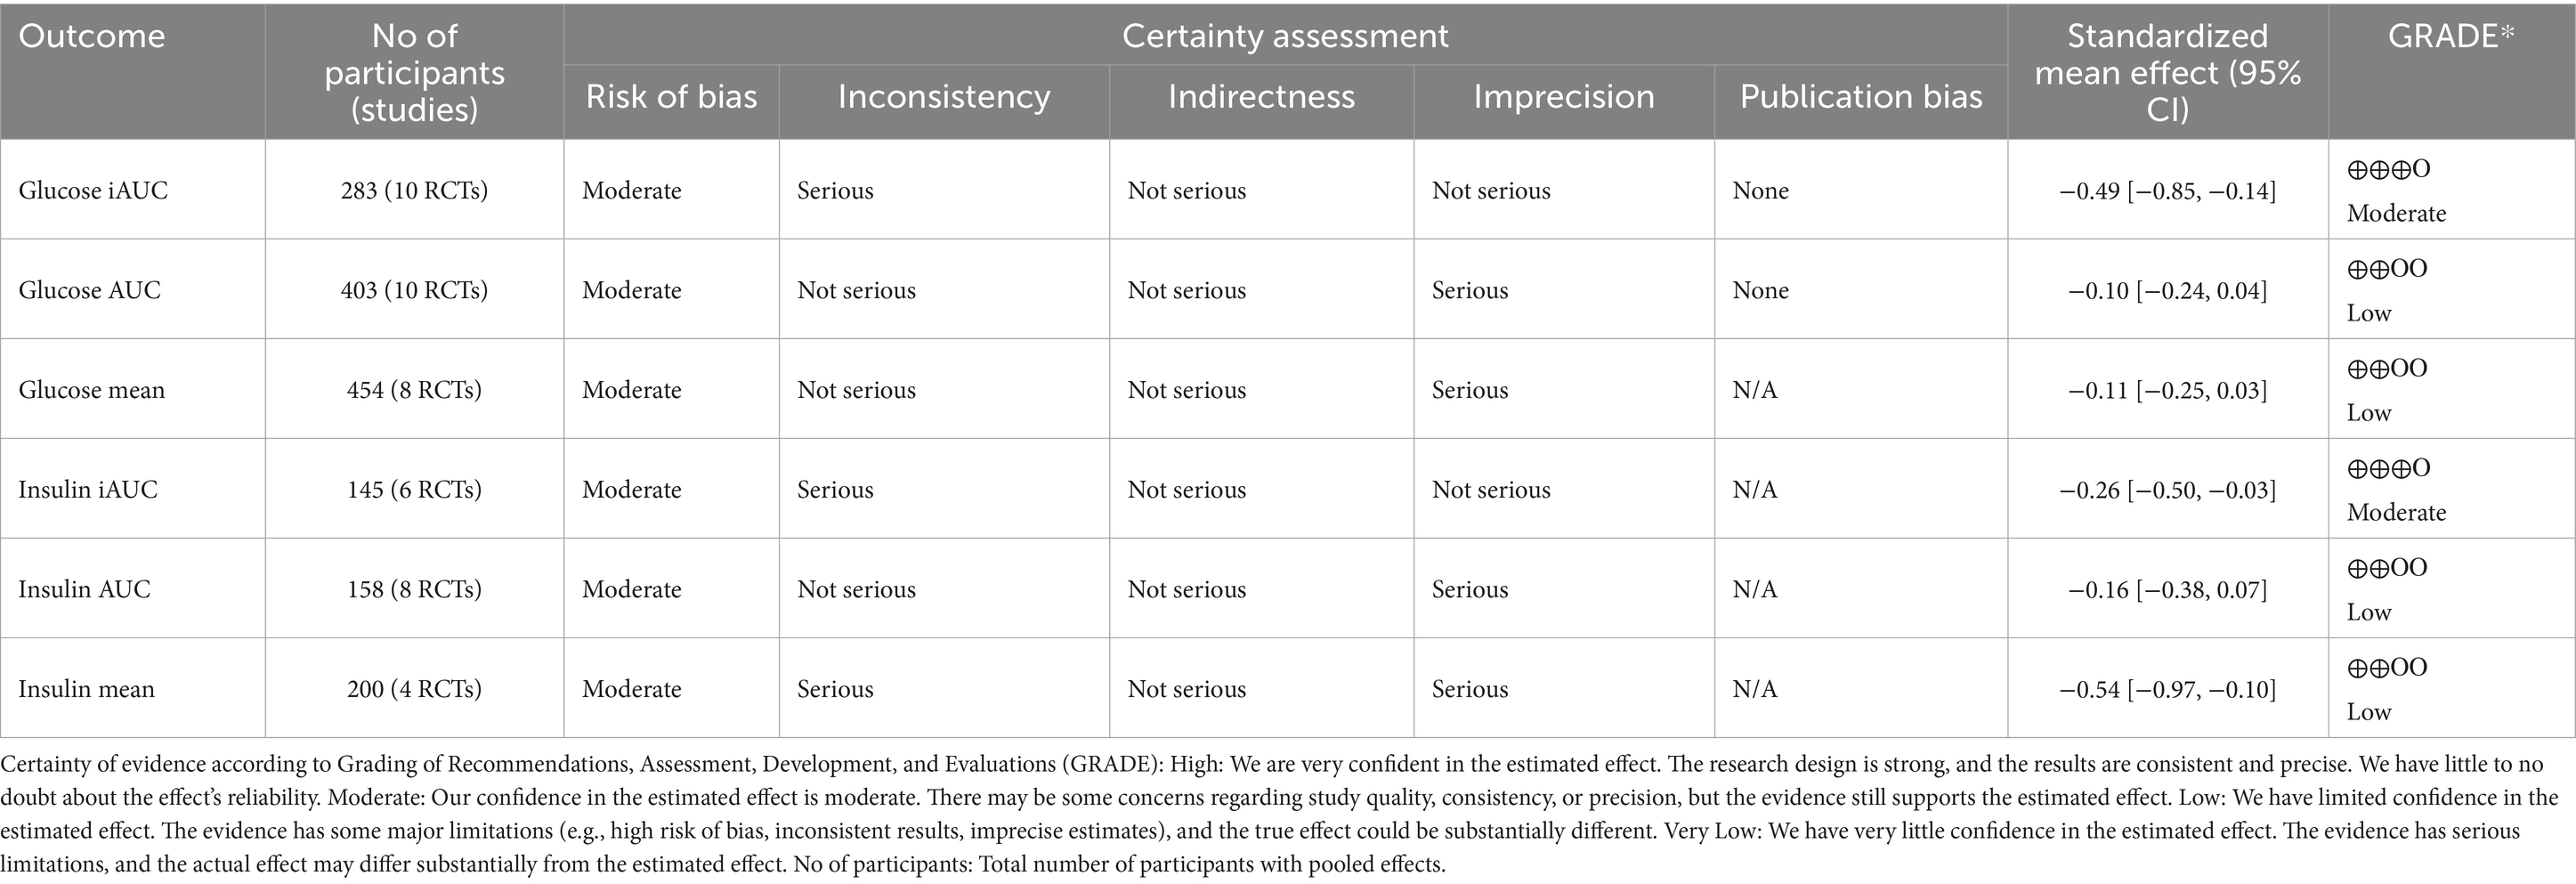Screen dimensions: 2576x884
Task: Click the GRADE circle symbols for Insulin iAUC
Action: [2388, 468]
